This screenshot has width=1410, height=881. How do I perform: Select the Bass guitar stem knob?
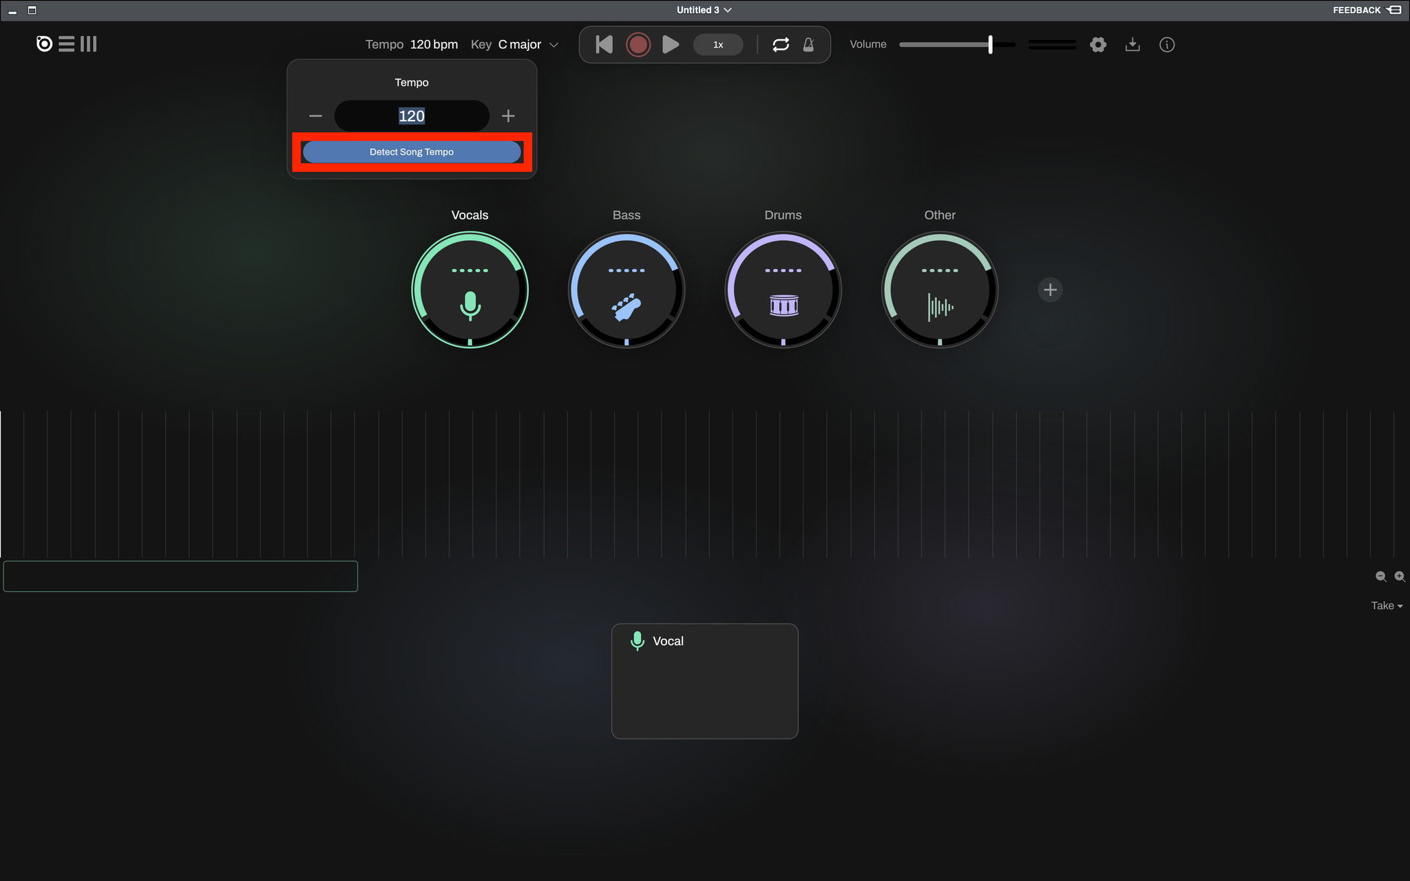tap(627, 290)
